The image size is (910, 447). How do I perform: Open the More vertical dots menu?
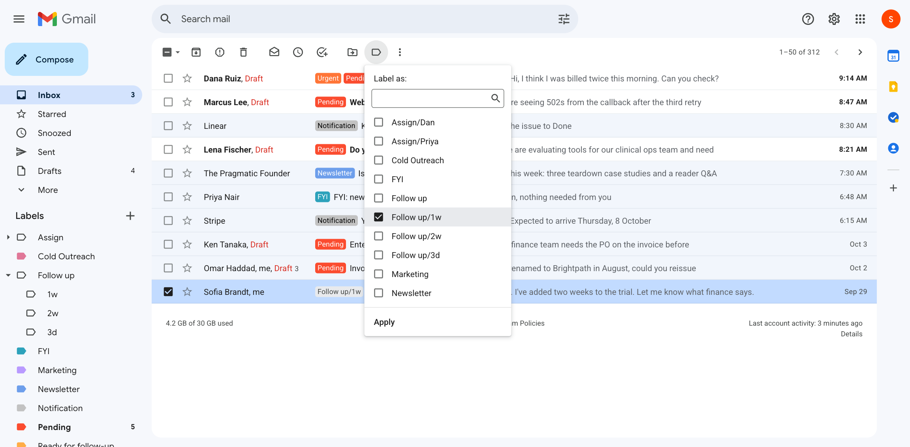(400, 52)
